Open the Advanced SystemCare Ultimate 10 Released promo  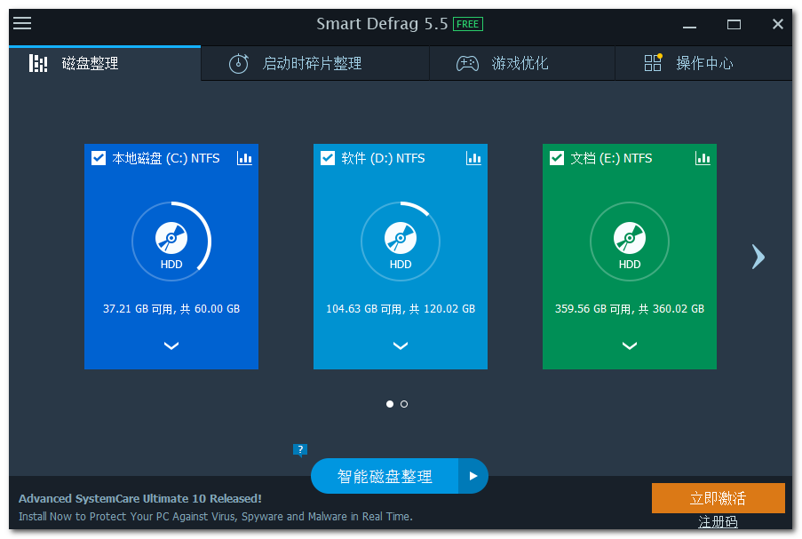[140, 499]
